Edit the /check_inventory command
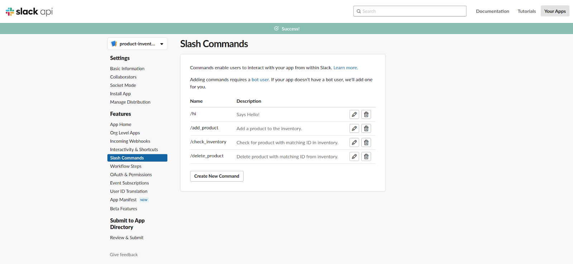The height and width of the screenshot is (264, 573). pyautogui.click(x=354, y=143)
